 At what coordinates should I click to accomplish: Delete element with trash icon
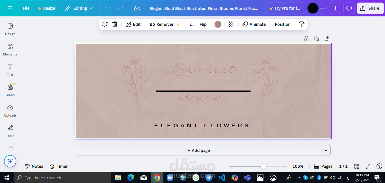tap(115, 24)
